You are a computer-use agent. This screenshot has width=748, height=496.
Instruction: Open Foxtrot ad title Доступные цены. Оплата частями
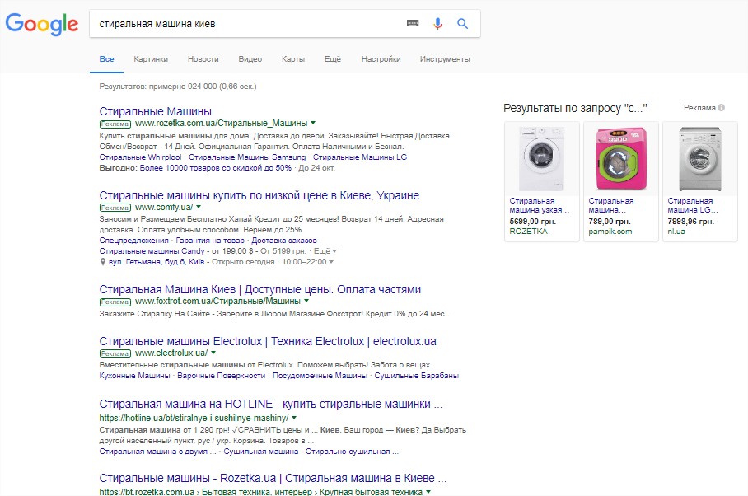pos(260,289)
